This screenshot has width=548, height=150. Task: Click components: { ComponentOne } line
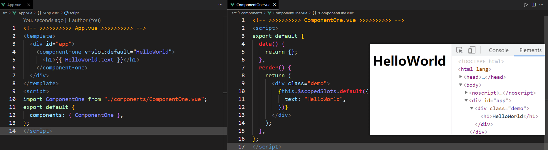76,115
